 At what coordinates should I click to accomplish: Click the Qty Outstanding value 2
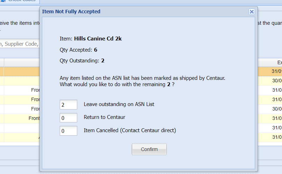point(102,61)
